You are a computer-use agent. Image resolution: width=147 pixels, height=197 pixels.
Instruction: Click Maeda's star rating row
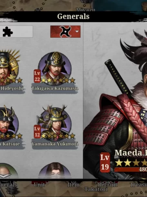131,163
